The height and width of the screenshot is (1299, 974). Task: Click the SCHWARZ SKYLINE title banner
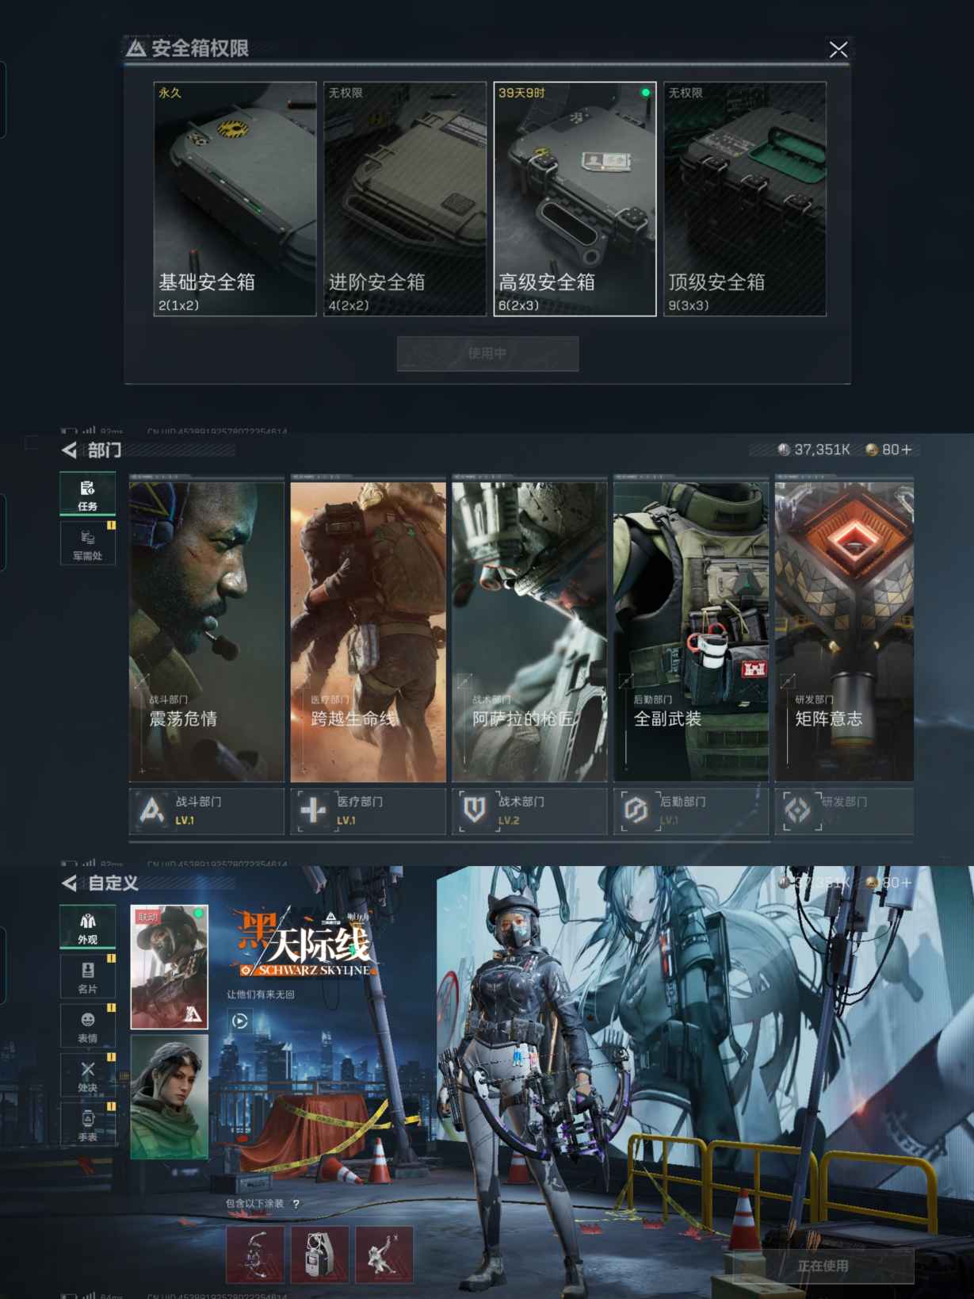click(307, 971)
